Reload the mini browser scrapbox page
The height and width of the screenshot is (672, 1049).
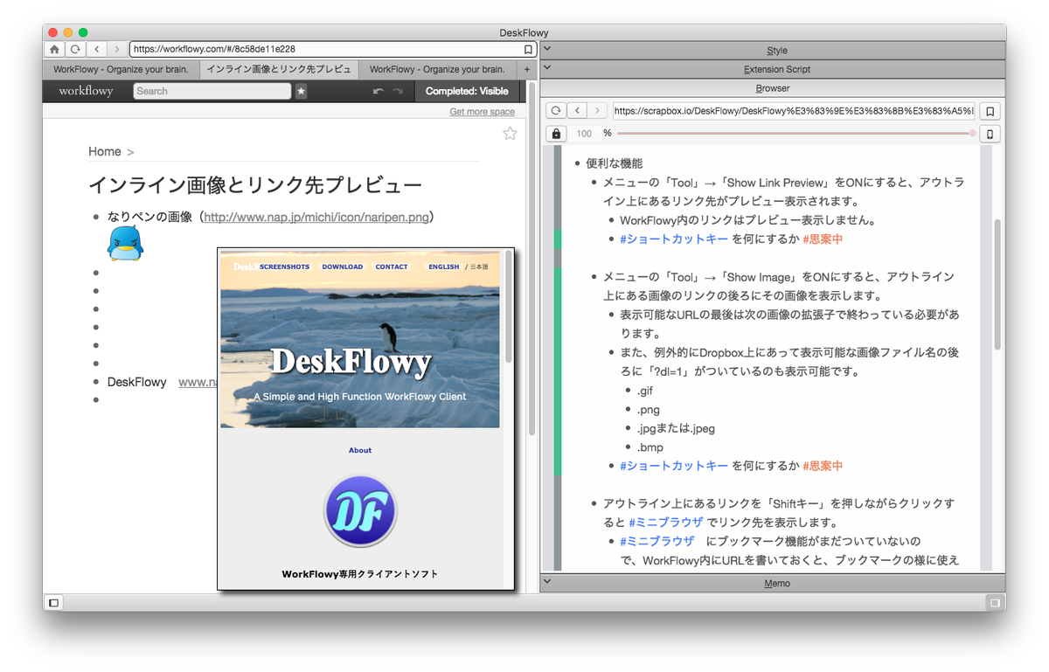pyautogui.click(x=555, y=111)
